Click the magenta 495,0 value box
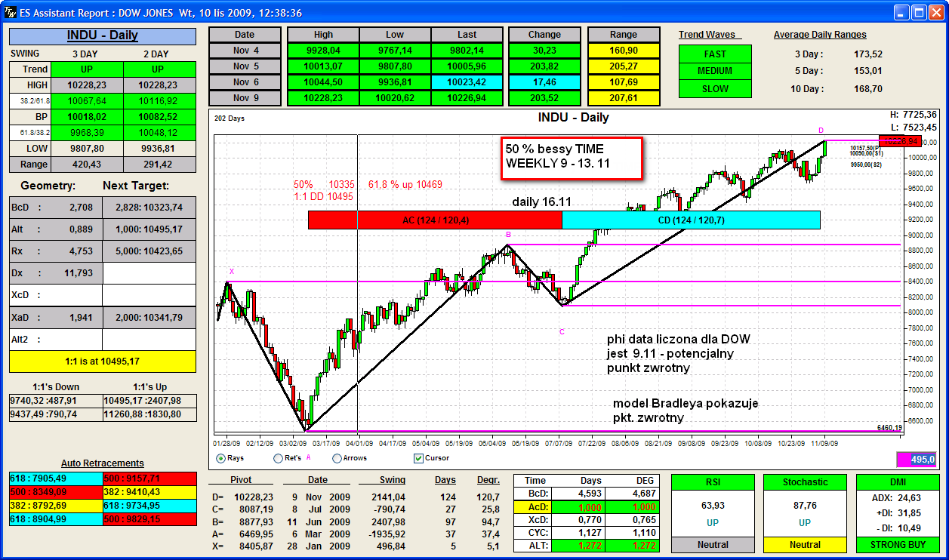The width and height of the screenshot is (949, 560). click(x=917, y=460)
